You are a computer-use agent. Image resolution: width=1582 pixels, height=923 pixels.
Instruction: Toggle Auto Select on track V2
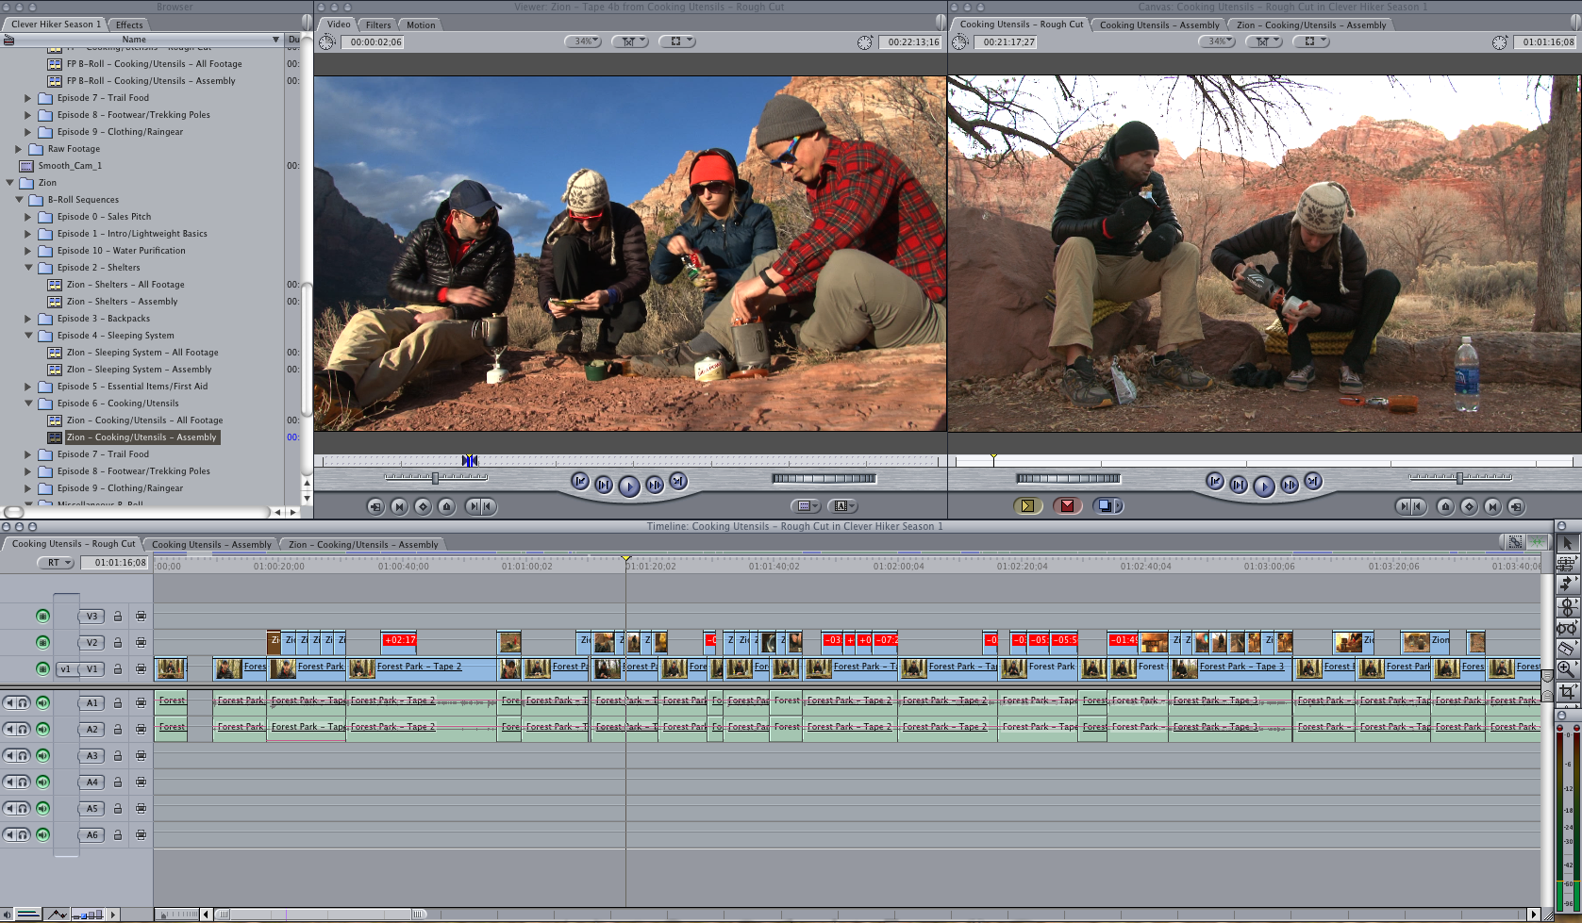pyautogui.click(x=141, y=642)
